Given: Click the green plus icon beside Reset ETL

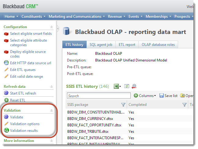Looking at the screenshot, I should click(6, 100).
